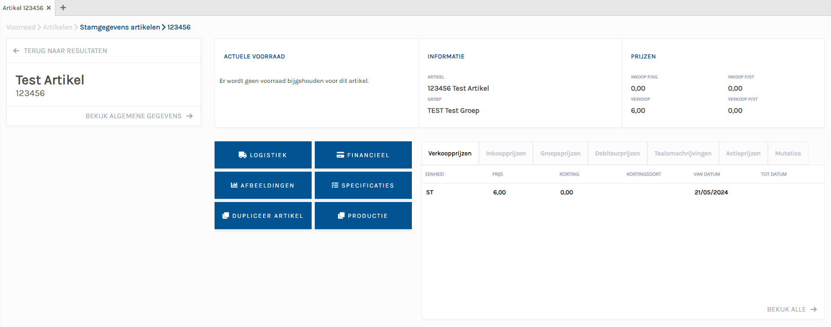
Task: Click the list icon on Specificaties button
Action: pos(335,185)
